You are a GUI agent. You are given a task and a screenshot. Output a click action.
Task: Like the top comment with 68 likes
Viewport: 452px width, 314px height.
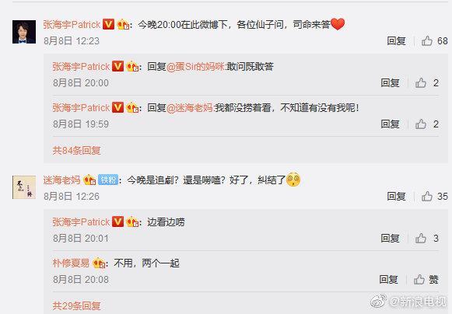pos(427,41)
